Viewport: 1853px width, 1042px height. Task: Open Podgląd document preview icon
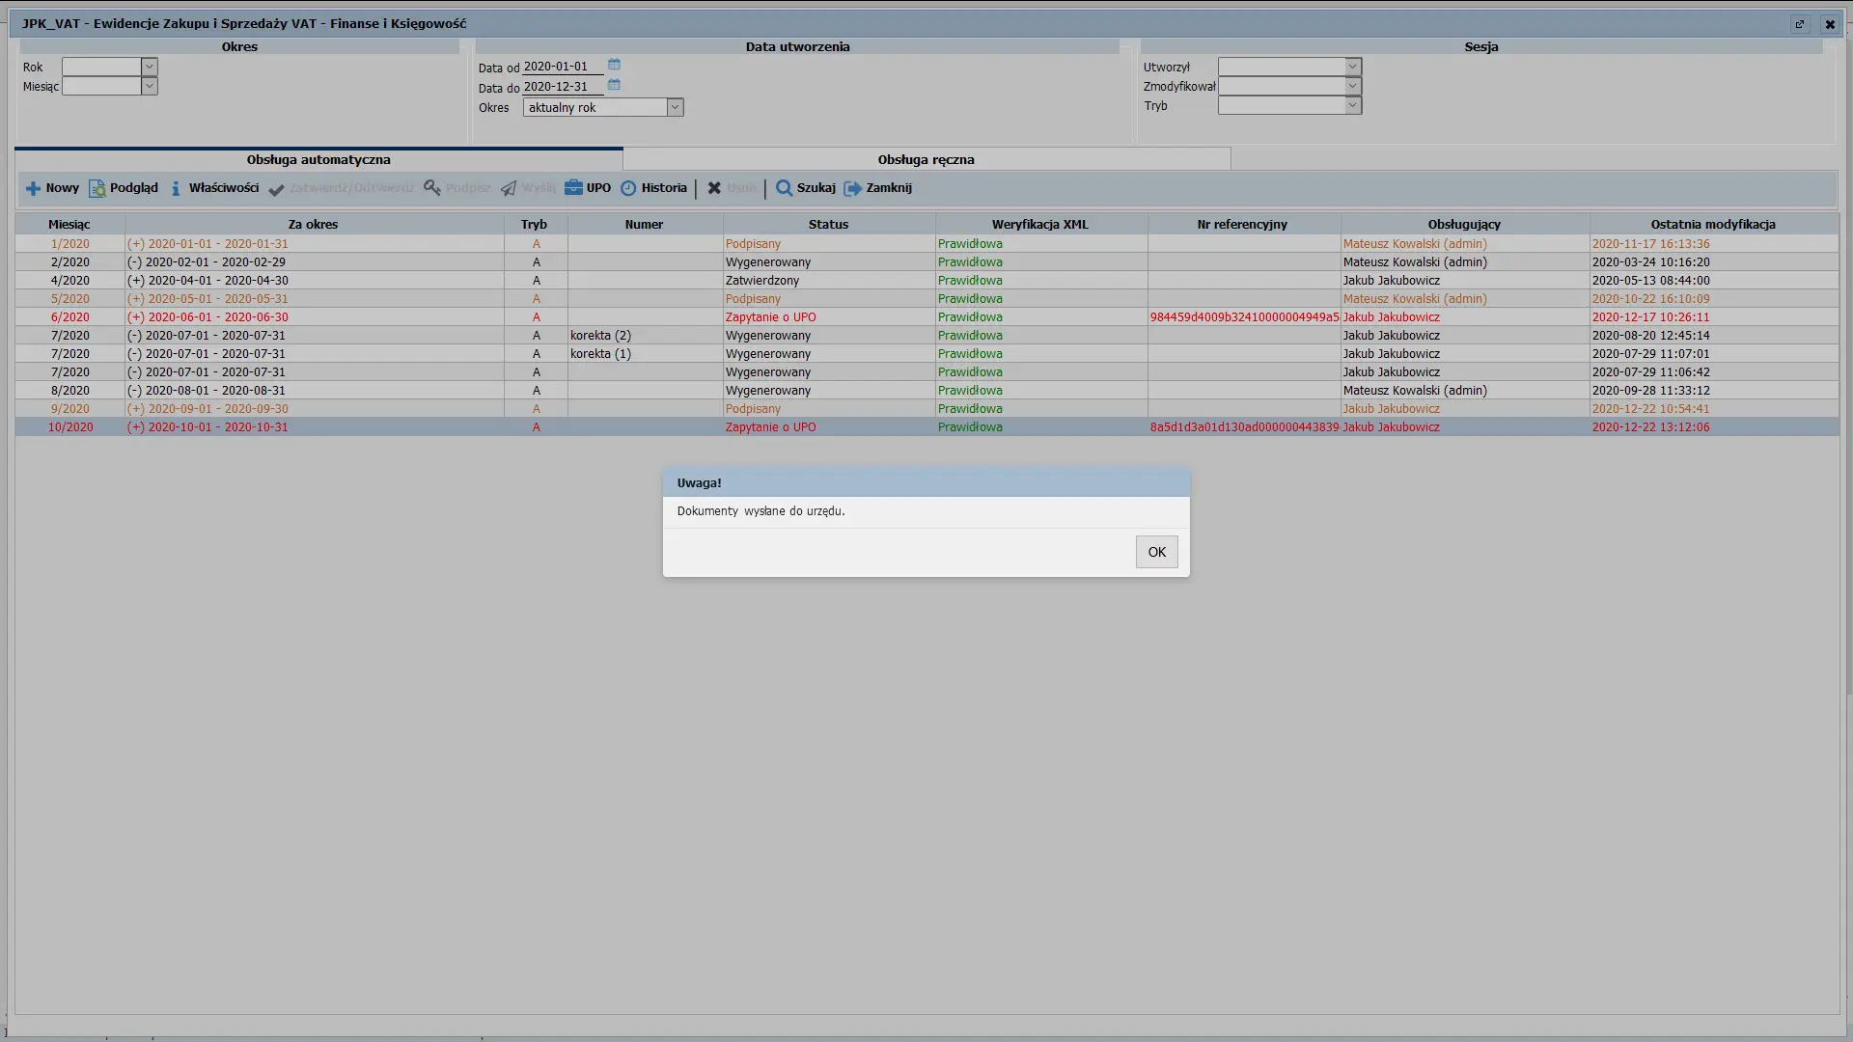pos(97,188)
